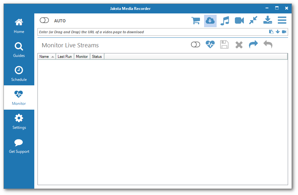This screenshot has width=298, height=195.
Task: Open the hamburger main menu
Action: tap(282, 20)
